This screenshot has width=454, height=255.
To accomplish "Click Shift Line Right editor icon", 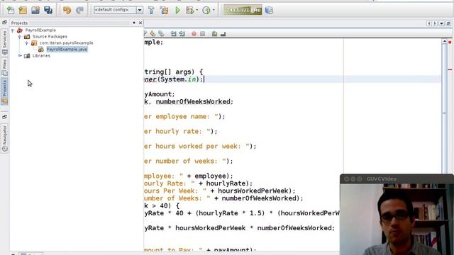I will coord(182,34).
